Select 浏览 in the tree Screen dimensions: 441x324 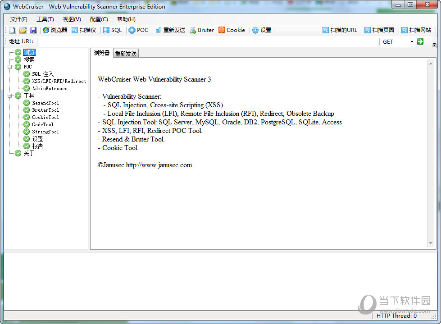[29, 52]
